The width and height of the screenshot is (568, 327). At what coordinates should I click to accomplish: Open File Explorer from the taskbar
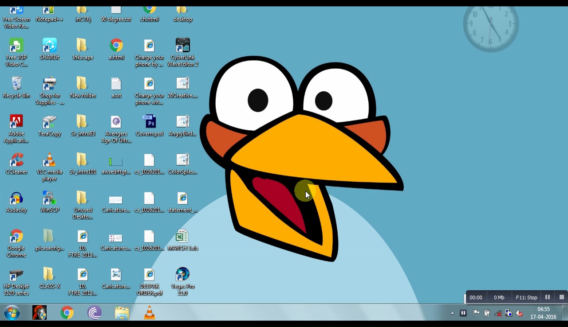point(122,313)
